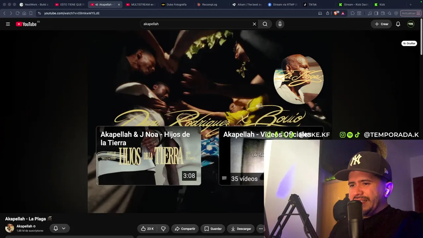Viewport: 423px width, 238px height.
Task: Toggle the browser sidebar panel
Action: 376,13
